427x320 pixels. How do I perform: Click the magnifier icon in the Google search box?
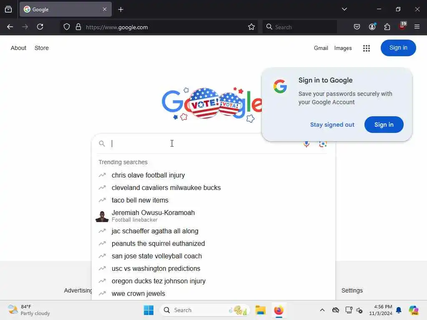pos(102,144)
